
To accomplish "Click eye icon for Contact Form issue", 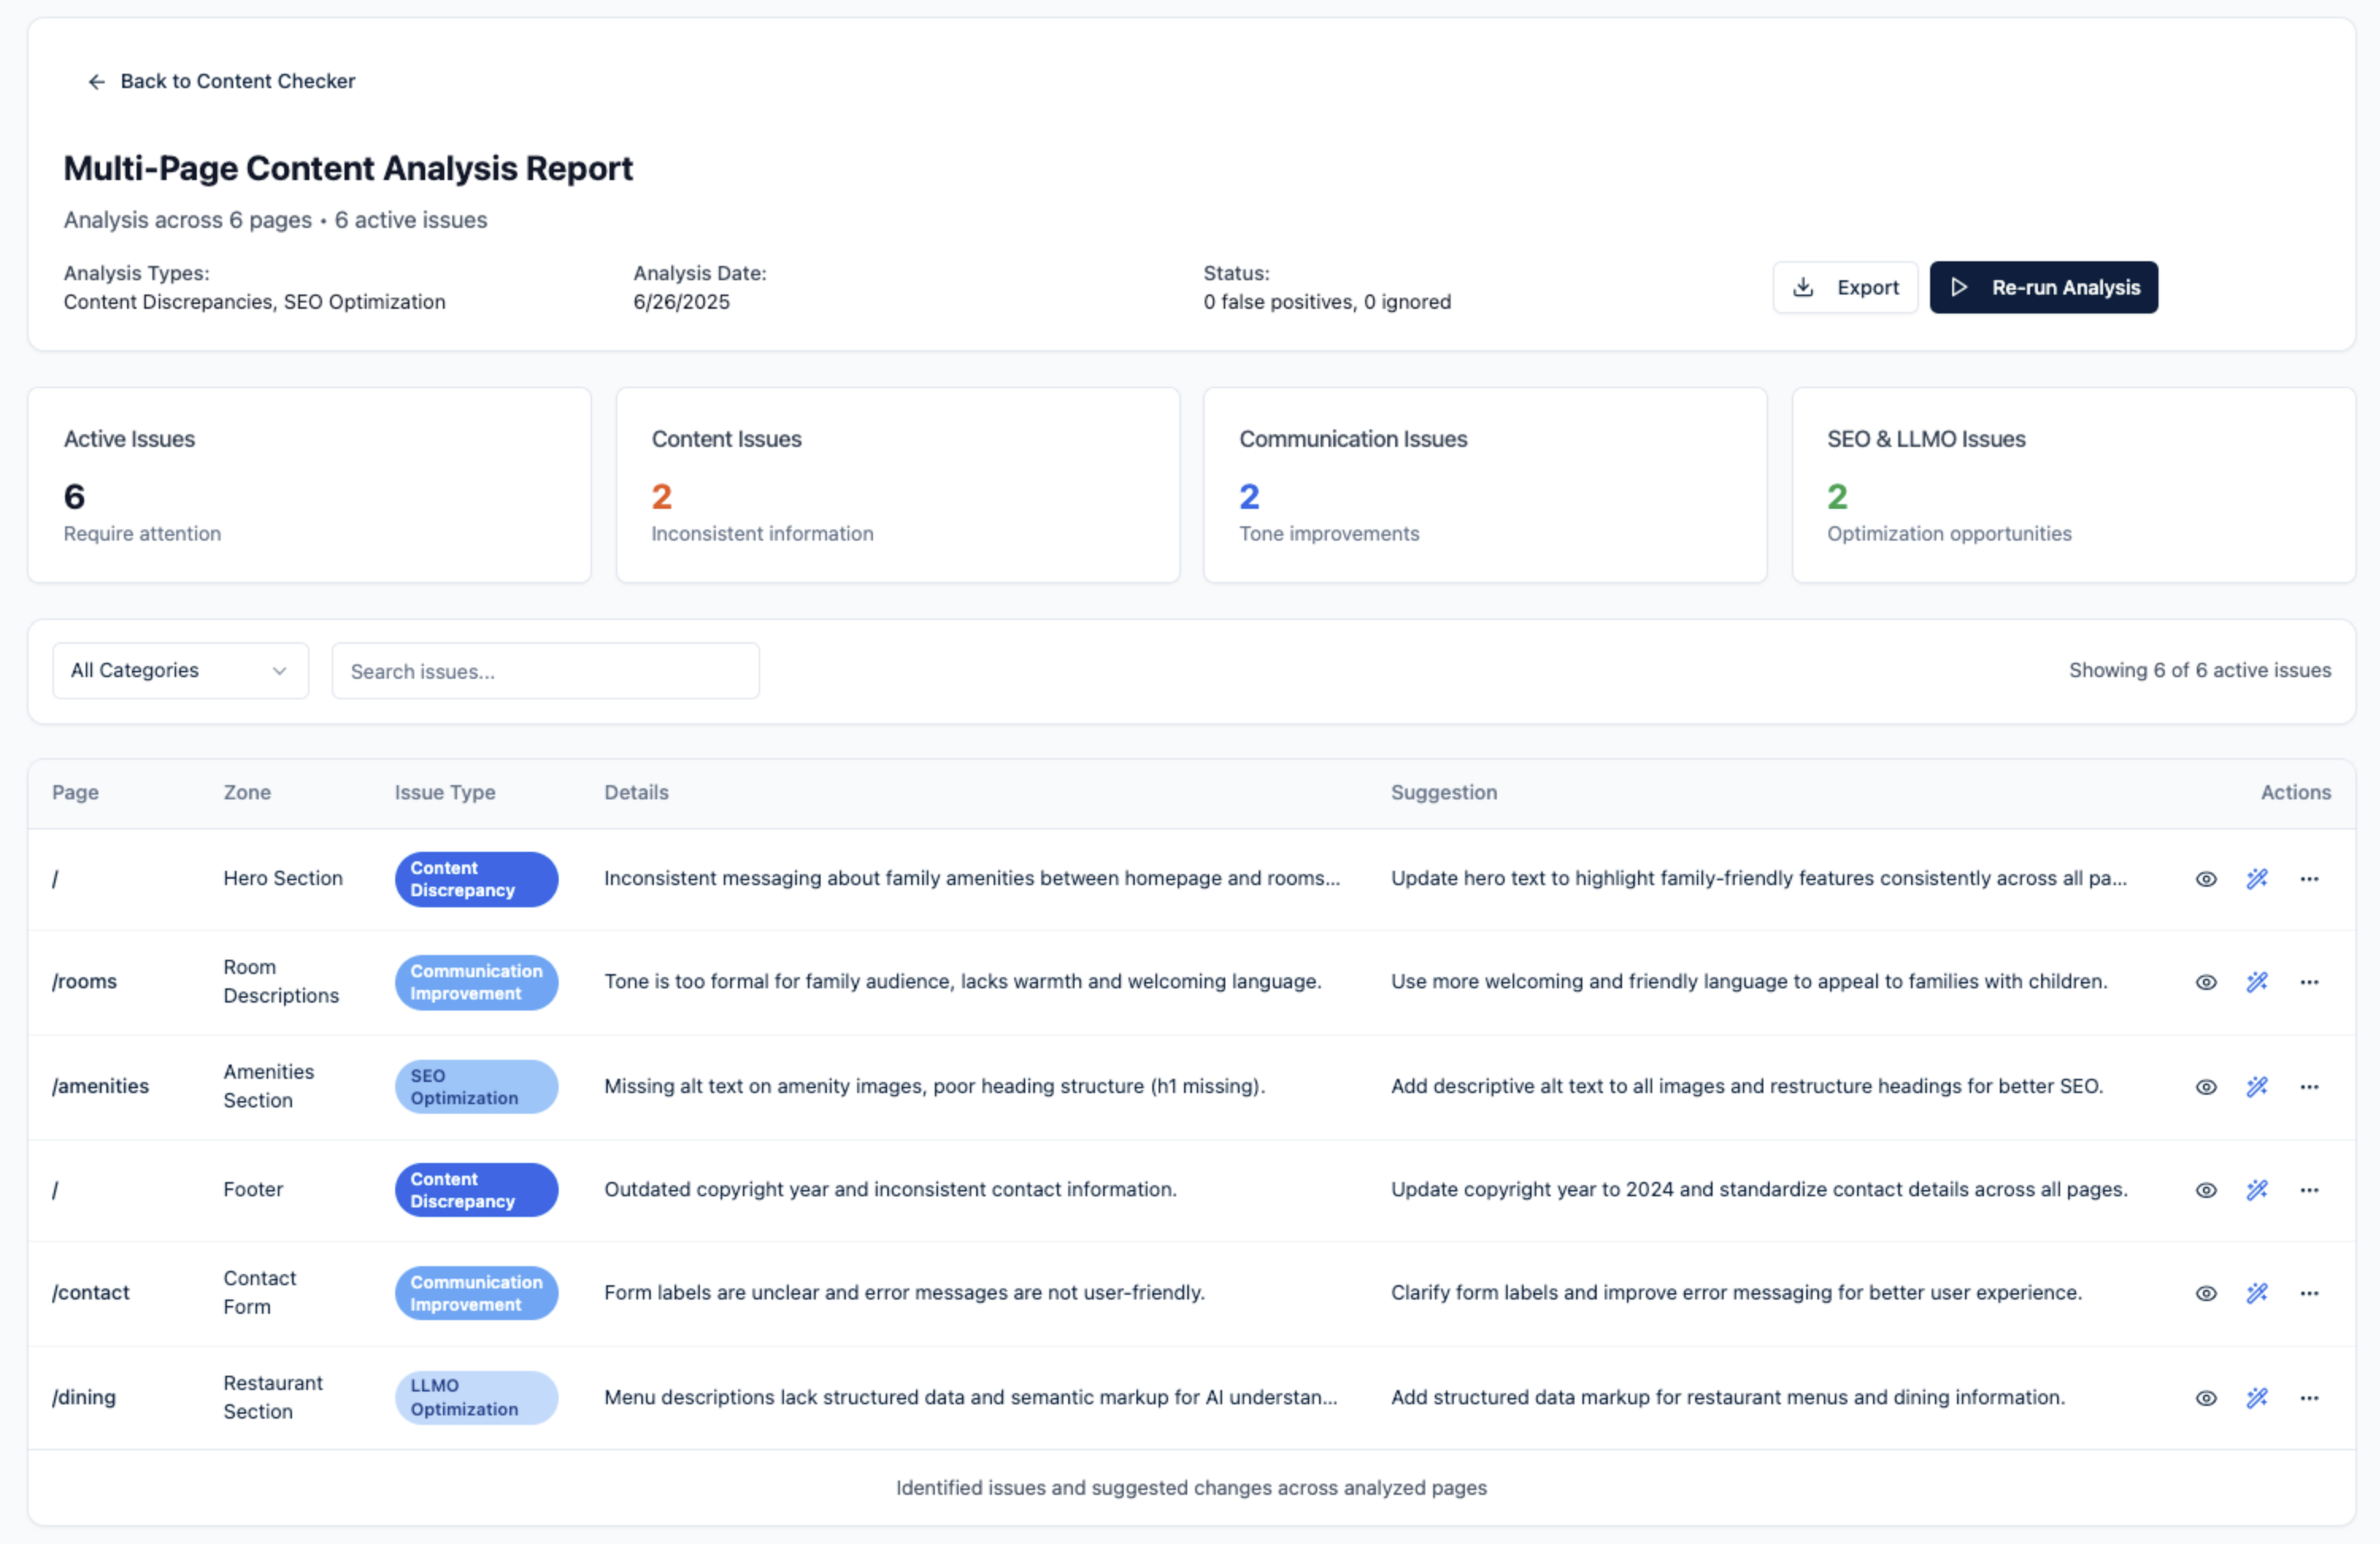I will coord(2206,1293).
